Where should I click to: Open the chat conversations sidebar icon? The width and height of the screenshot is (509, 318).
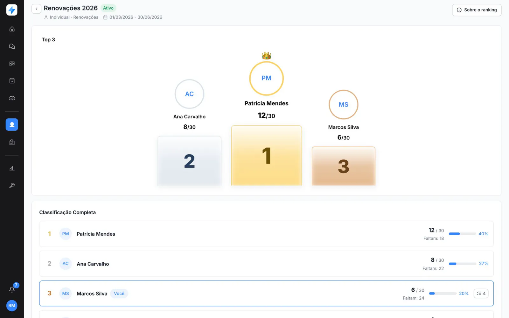coord(12,46)
